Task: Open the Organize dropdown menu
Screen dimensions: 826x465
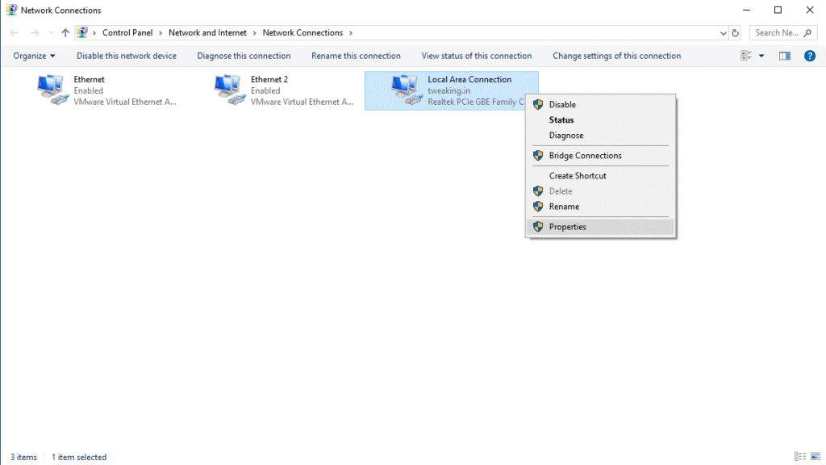Action: click(x=34, y=56)
